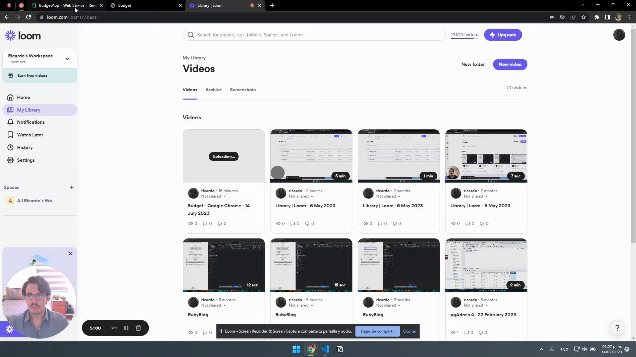Expand Not shared dropdown on Budget video

point(213,196)
